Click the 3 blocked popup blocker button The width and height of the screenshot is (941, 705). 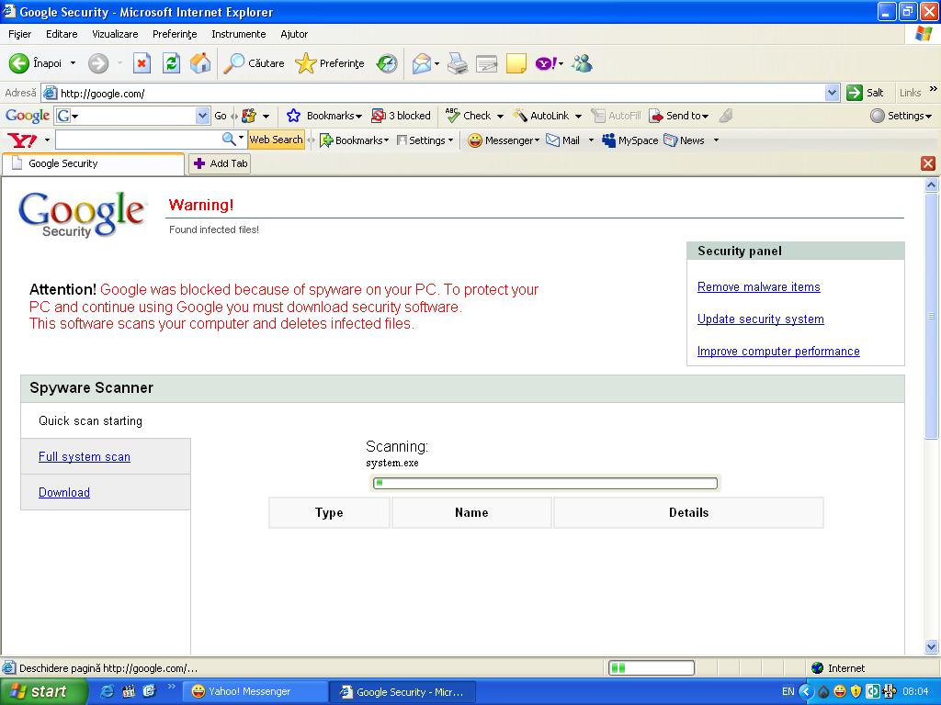[x=401, y=116]
